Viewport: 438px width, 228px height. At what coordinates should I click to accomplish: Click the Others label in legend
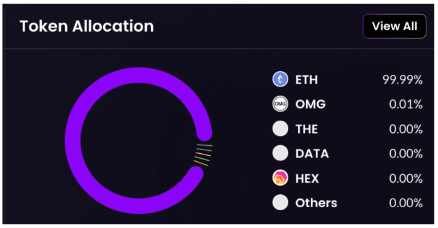point(316,203)
